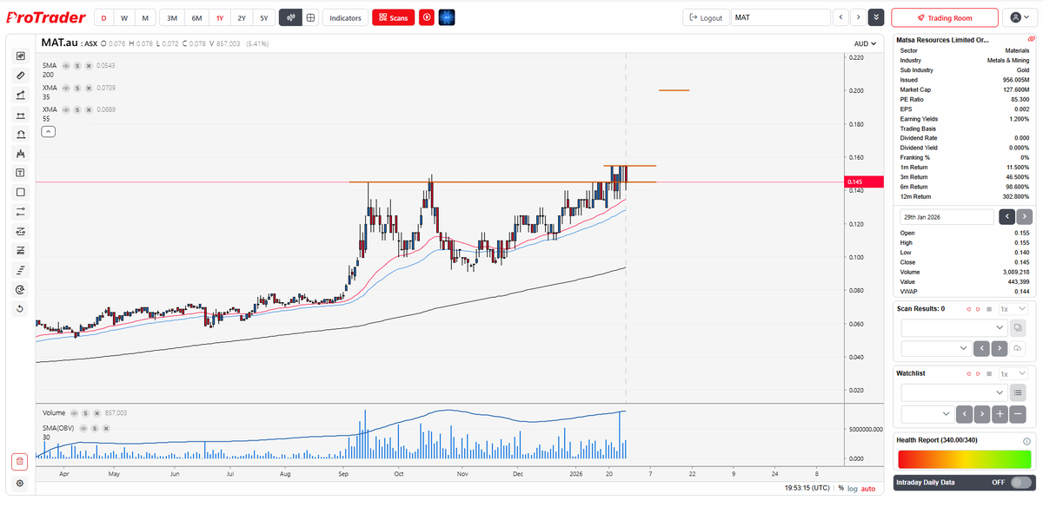Image resolution: width=1043 pixels, height=514 pixels.
Task: Select the stepped lines tool
Action: click(20, 270)
